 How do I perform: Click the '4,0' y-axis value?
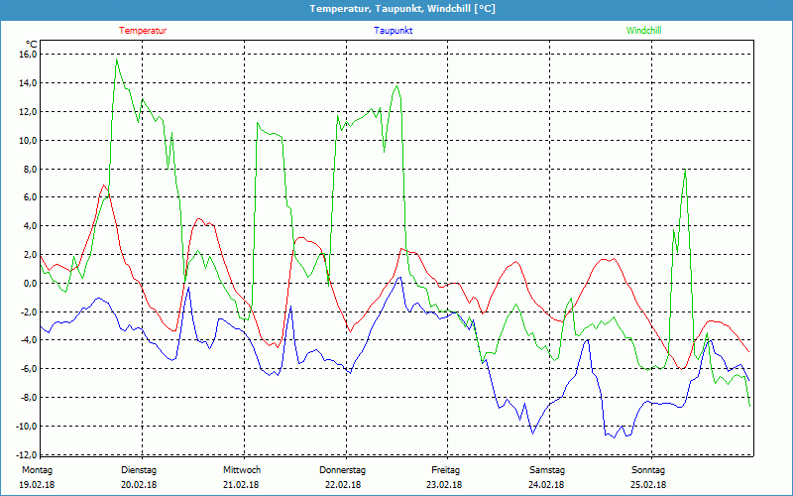(x=30, y=226)
